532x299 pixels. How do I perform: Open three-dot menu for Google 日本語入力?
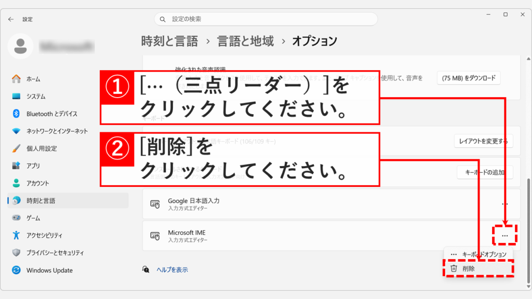pyautogui.click(x=505, y=204)
